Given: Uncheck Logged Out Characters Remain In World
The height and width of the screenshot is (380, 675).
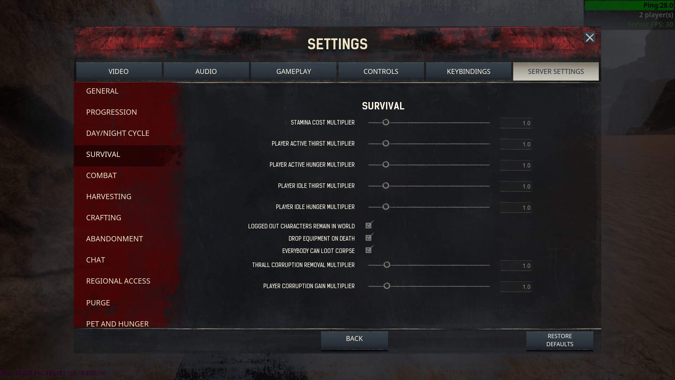Looking at the screenshot, I should coord(368,226).
